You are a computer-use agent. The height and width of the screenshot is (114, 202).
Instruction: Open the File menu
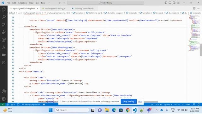pos(9,3)
